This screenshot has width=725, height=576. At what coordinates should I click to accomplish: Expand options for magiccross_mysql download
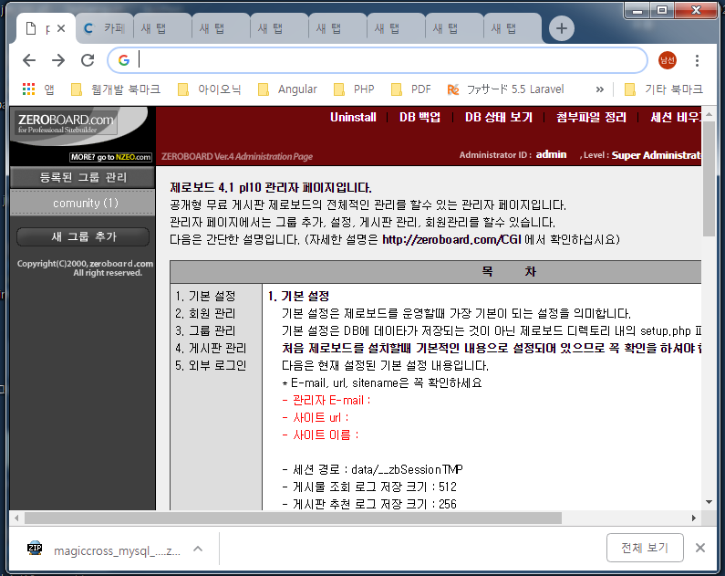coord(198,548)
